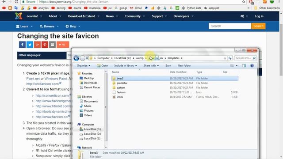Viewport: 283px width, 159px height.
Task: Open the favicon.cc link
Action: [52, 117]
